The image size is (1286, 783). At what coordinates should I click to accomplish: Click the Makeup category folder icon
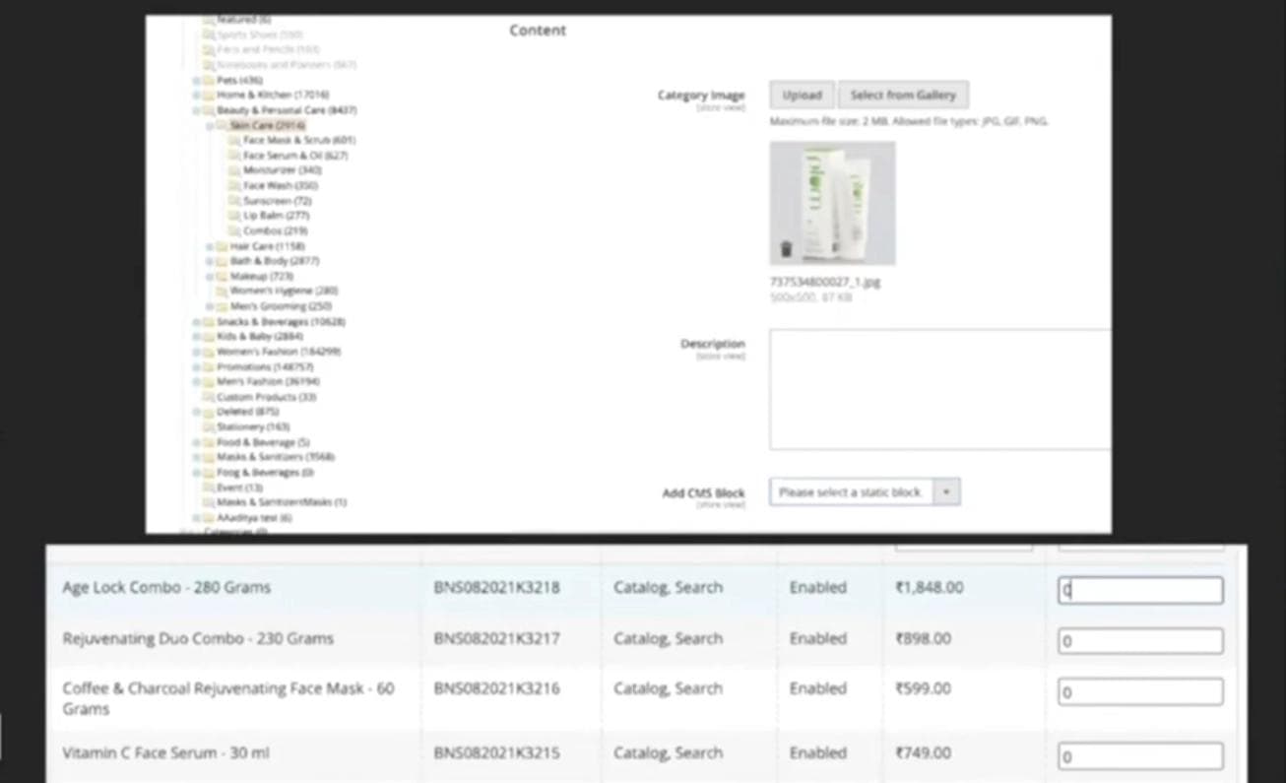[222, 276]
